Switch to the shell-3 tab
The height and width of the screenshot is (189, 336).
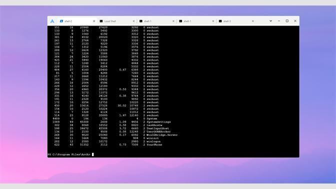click(236, 21)
